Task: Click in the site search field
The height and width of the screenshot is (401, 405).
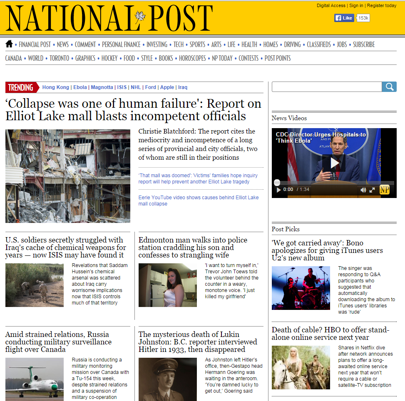Action: (x=327, y=87)
